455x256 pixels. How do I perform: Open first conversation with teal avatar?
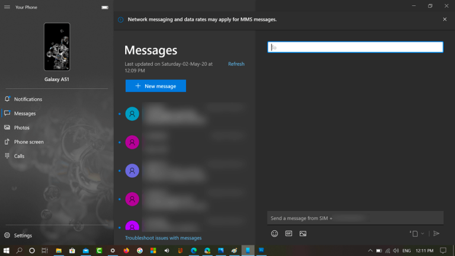(184, 114)
